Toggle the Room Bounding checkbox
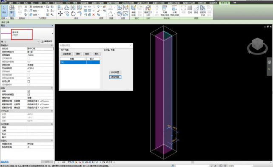Viewport: 273px width, 167px height. 29,81
